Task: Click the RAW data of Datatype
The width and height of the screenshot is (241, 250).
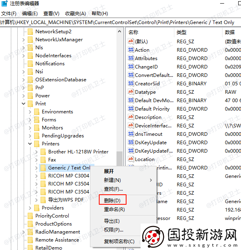Action: (231, 92)
